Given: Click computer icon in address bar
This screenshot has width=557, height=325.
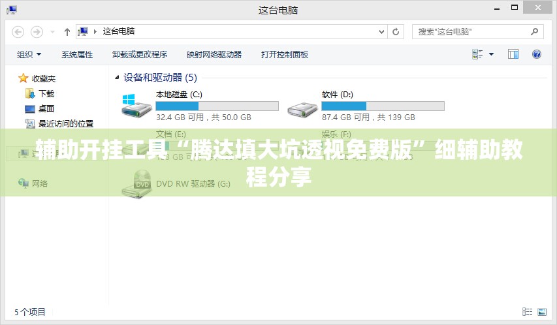Looking at the screenshot, I should coord(83,31).
